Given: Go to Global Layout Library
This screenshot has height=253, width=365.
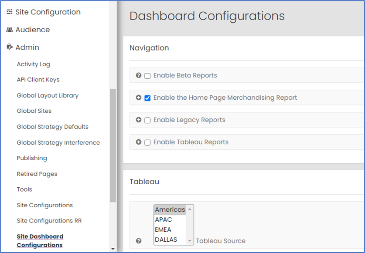Looking at the screenshot, I should pyautogui.click(x=48, y=95).
